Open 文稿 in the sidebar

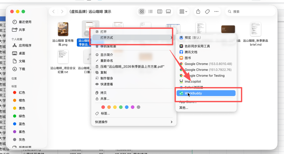point(19,61)
